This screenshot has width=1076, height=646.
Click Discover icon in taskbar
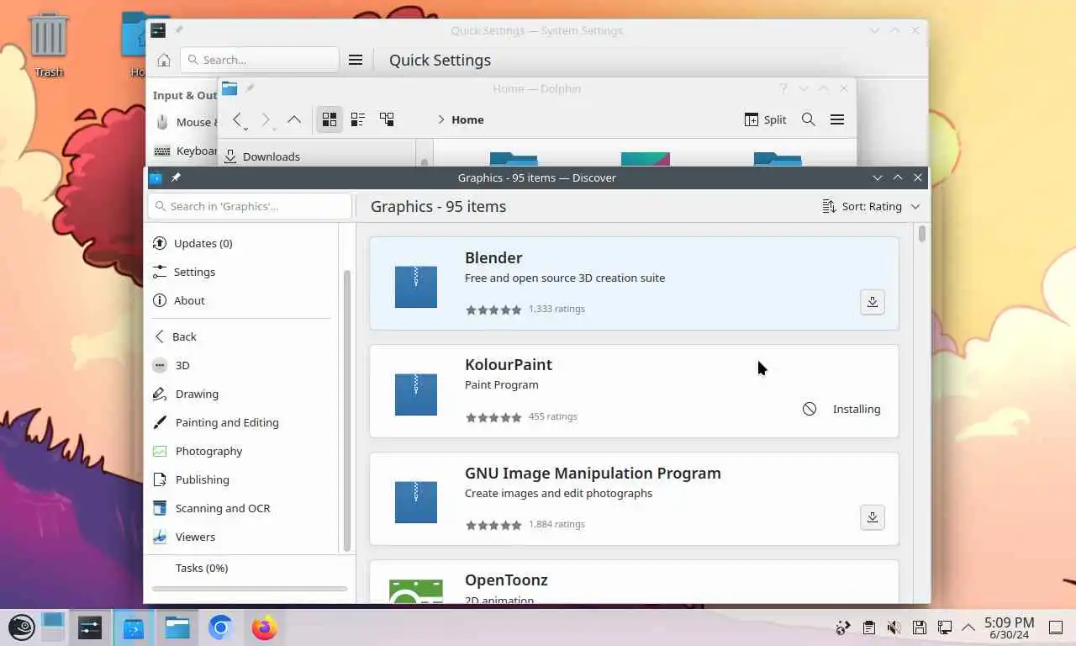coord(134,627)
